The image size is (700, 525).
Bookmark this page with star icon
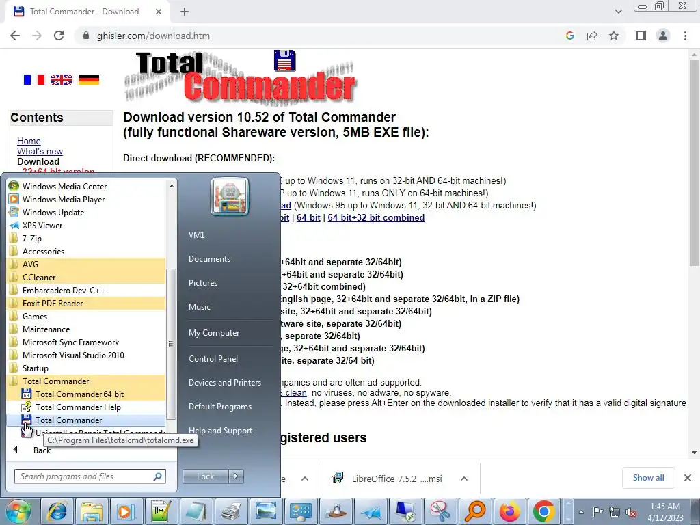click(614, 36)
